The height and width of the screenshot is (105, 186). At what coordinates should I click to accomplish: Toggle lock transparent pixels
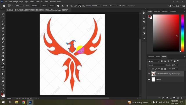153,69
